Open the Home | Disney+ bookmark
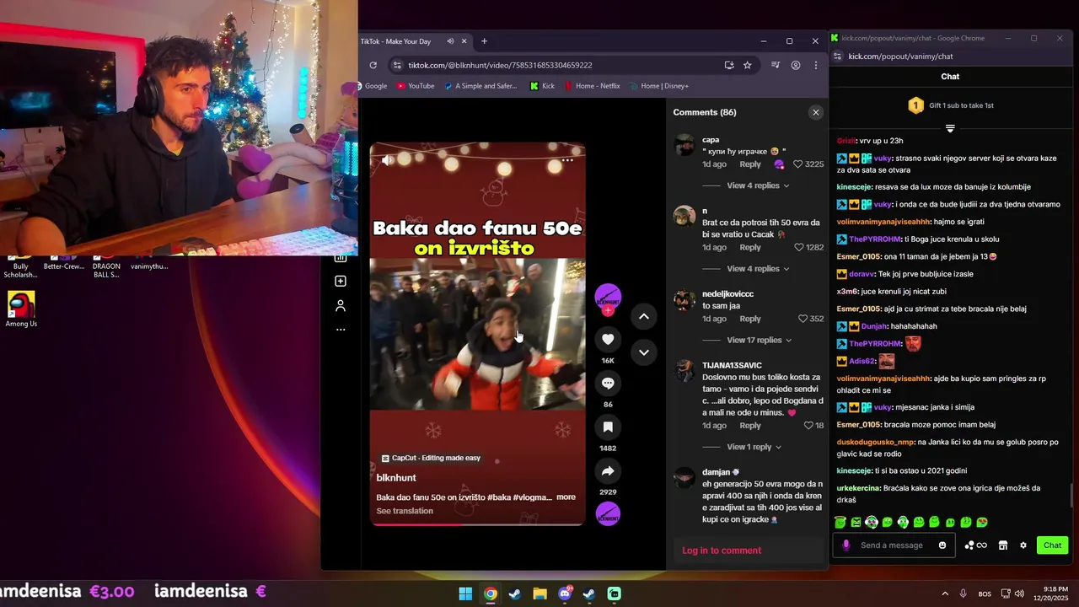 coord(658,86)
